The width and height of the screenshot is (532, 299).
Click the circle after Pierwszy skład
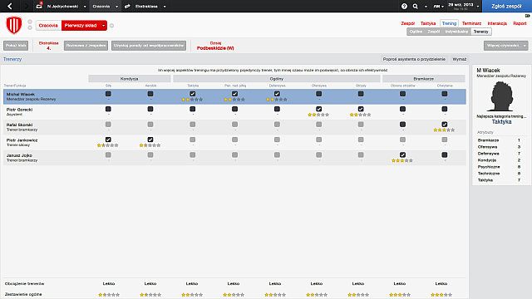[x=111, y=26]
